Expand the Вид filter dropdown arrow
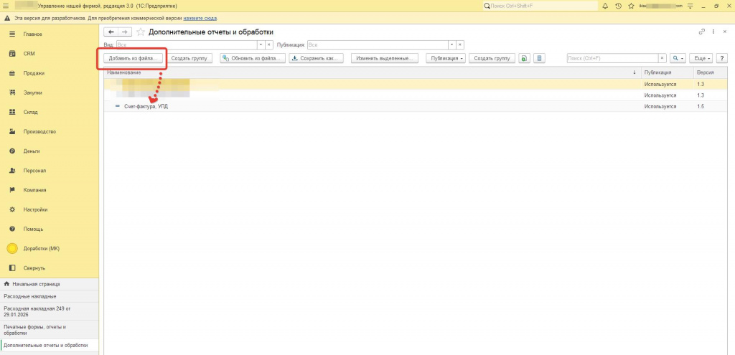 coord(261,45)
